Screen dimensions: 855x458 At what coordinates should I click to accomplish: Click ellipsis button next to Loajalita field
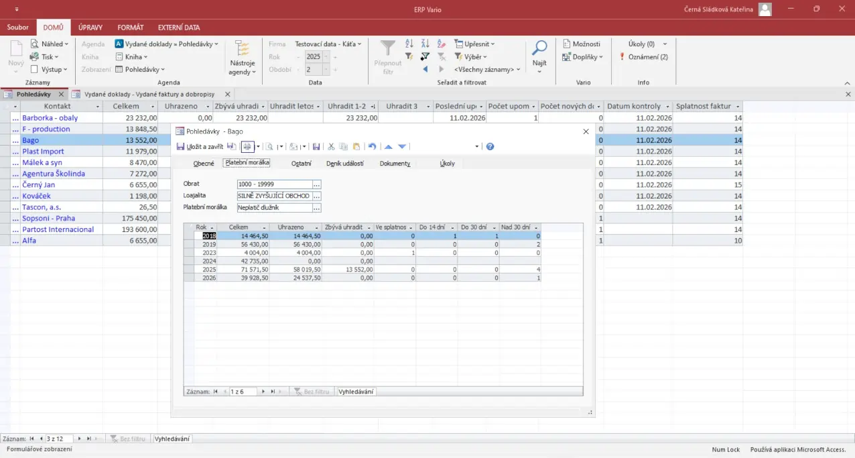tap(317, 196)
